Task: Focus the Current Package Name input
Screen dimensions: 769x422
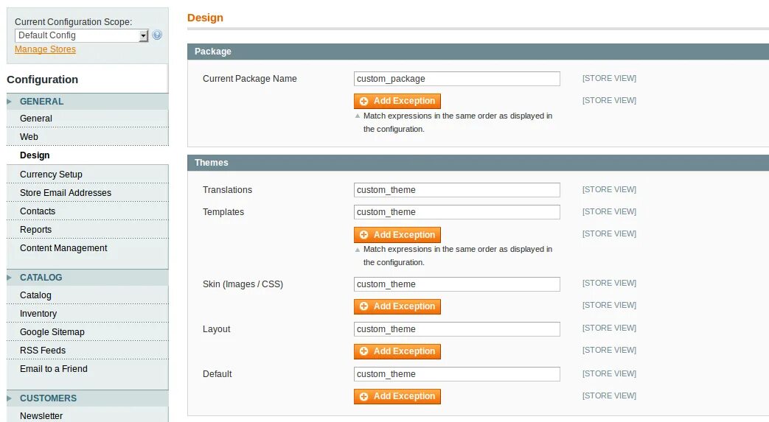Action: click(456, 79)
